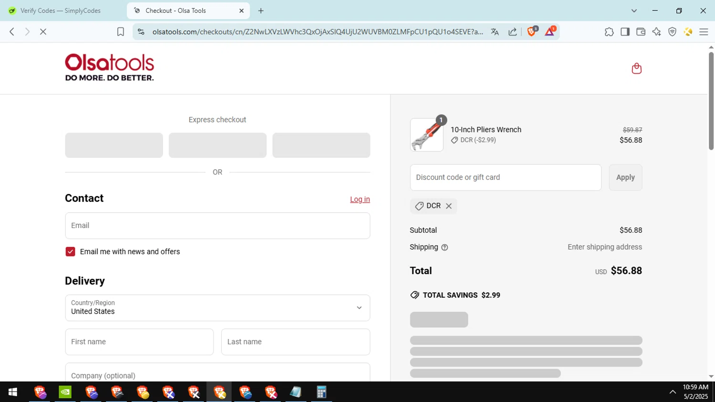Go forward to next page

[x=27, y=32]
